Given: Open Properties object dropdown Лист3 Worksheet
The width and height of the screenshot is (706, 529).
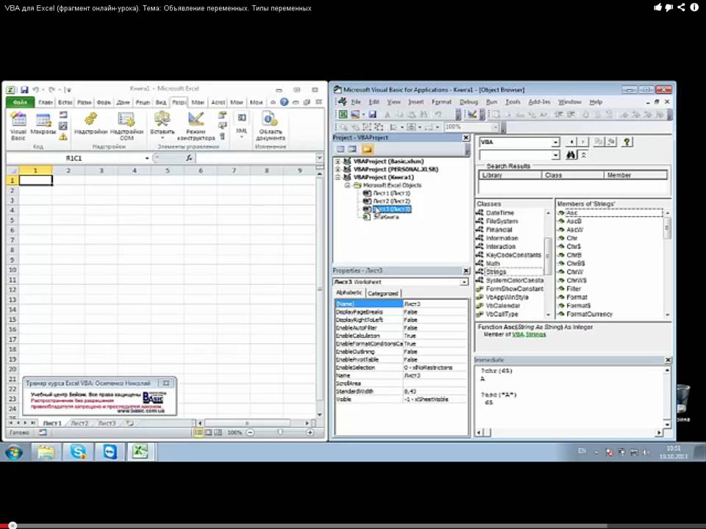Looking at the screenshot, I should (x=464, y=282).
